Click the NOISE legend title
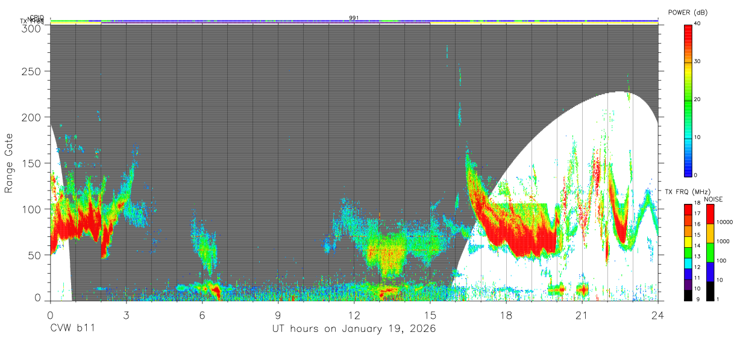This screenshot has height=341, width=740. point(715,199)
